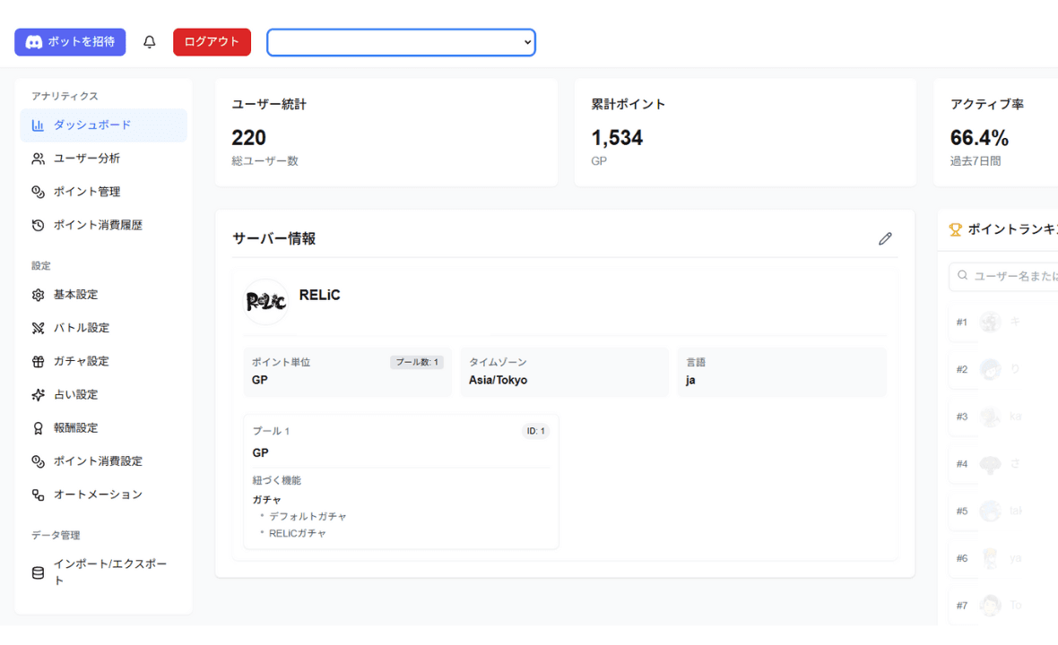
Task: Click the ボットを招待 button
Action: click(69, 41)
